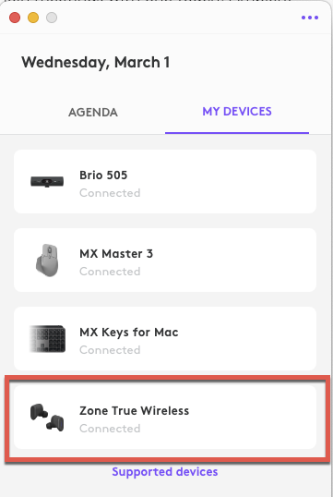Click the MX Keys keyboard icon

point(47,339)
